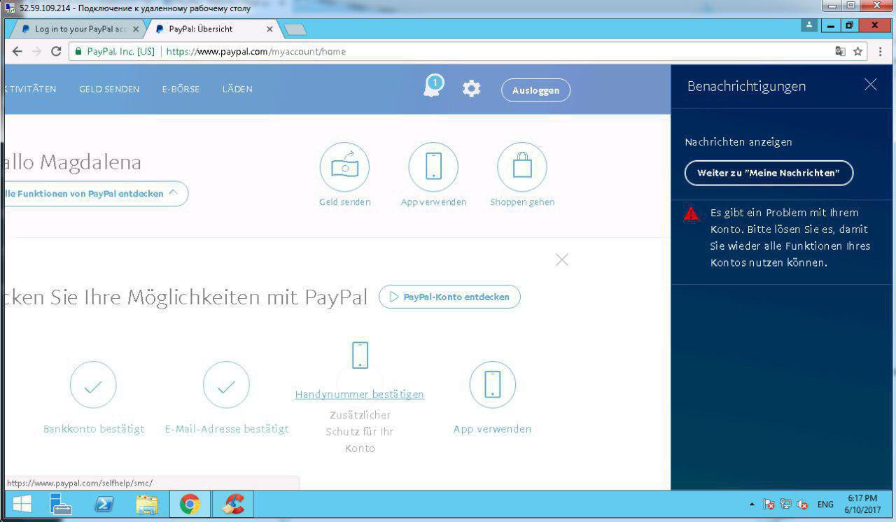Click the network tray icon
The image size is (896, 522).
tap(785, 505)
